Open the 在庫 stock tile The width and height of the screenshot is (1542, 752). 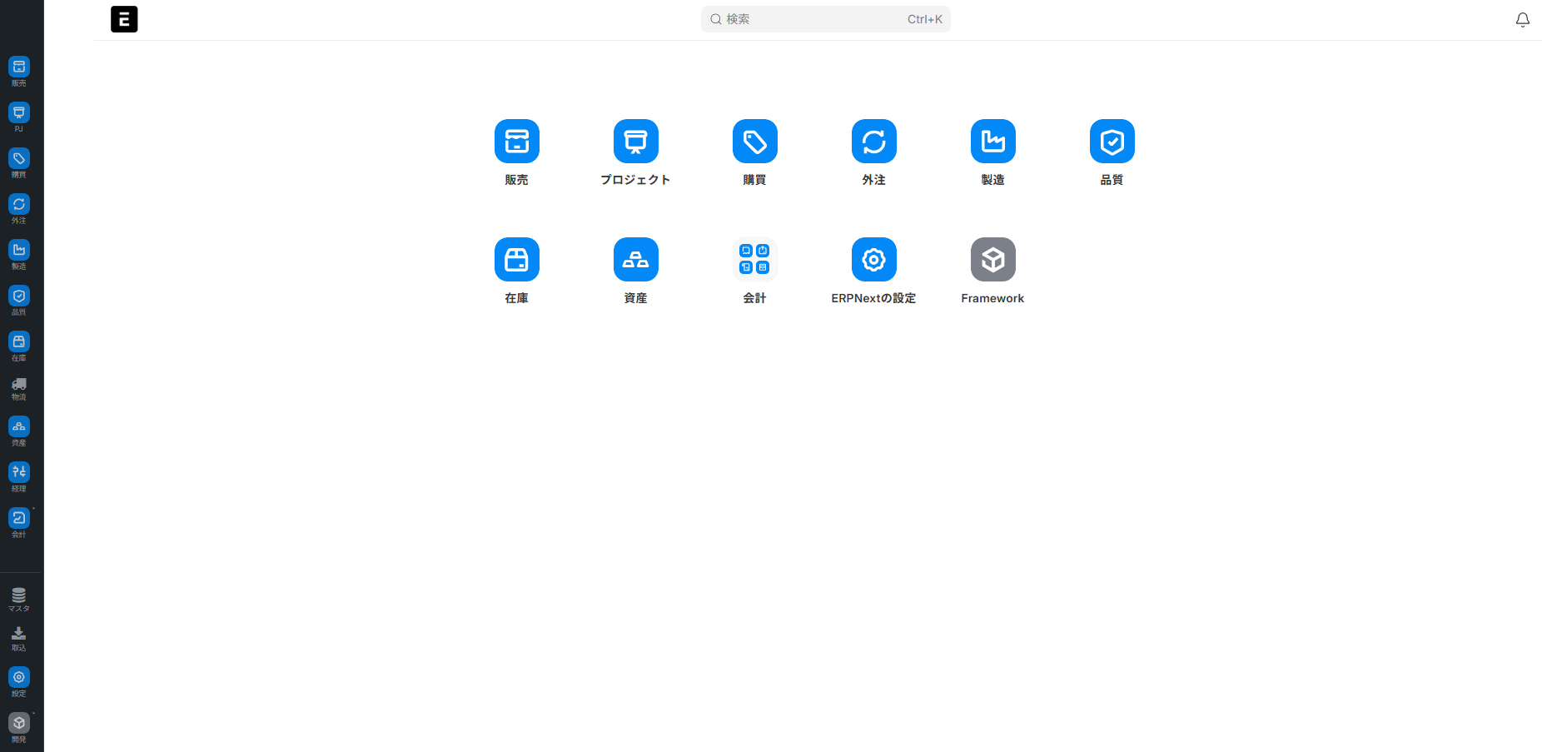[x=516, y=260]
